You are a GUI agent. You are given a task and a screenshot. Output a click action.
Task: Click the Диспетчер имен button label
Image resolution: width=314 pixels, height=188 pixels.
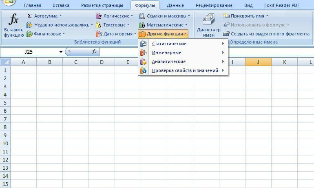209,33
